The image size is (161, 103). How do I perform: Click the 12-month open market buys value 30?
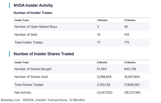(126, 27)
